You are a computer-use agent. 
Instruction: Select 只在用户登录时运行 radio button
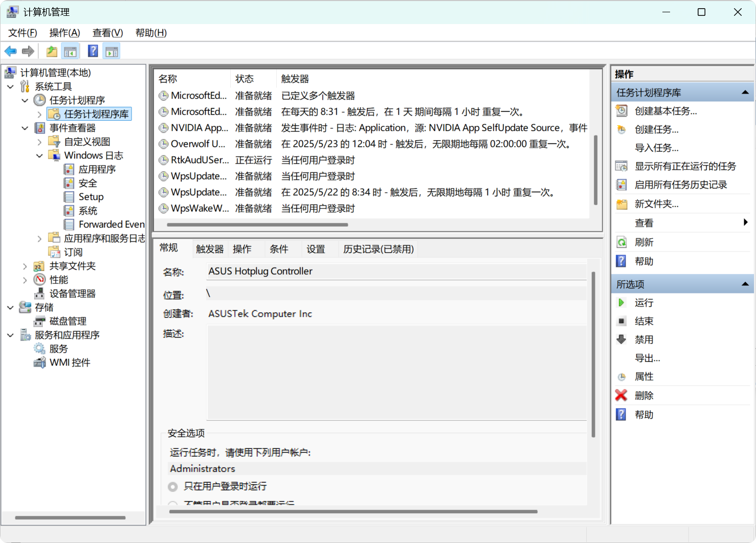pos(173,486)
